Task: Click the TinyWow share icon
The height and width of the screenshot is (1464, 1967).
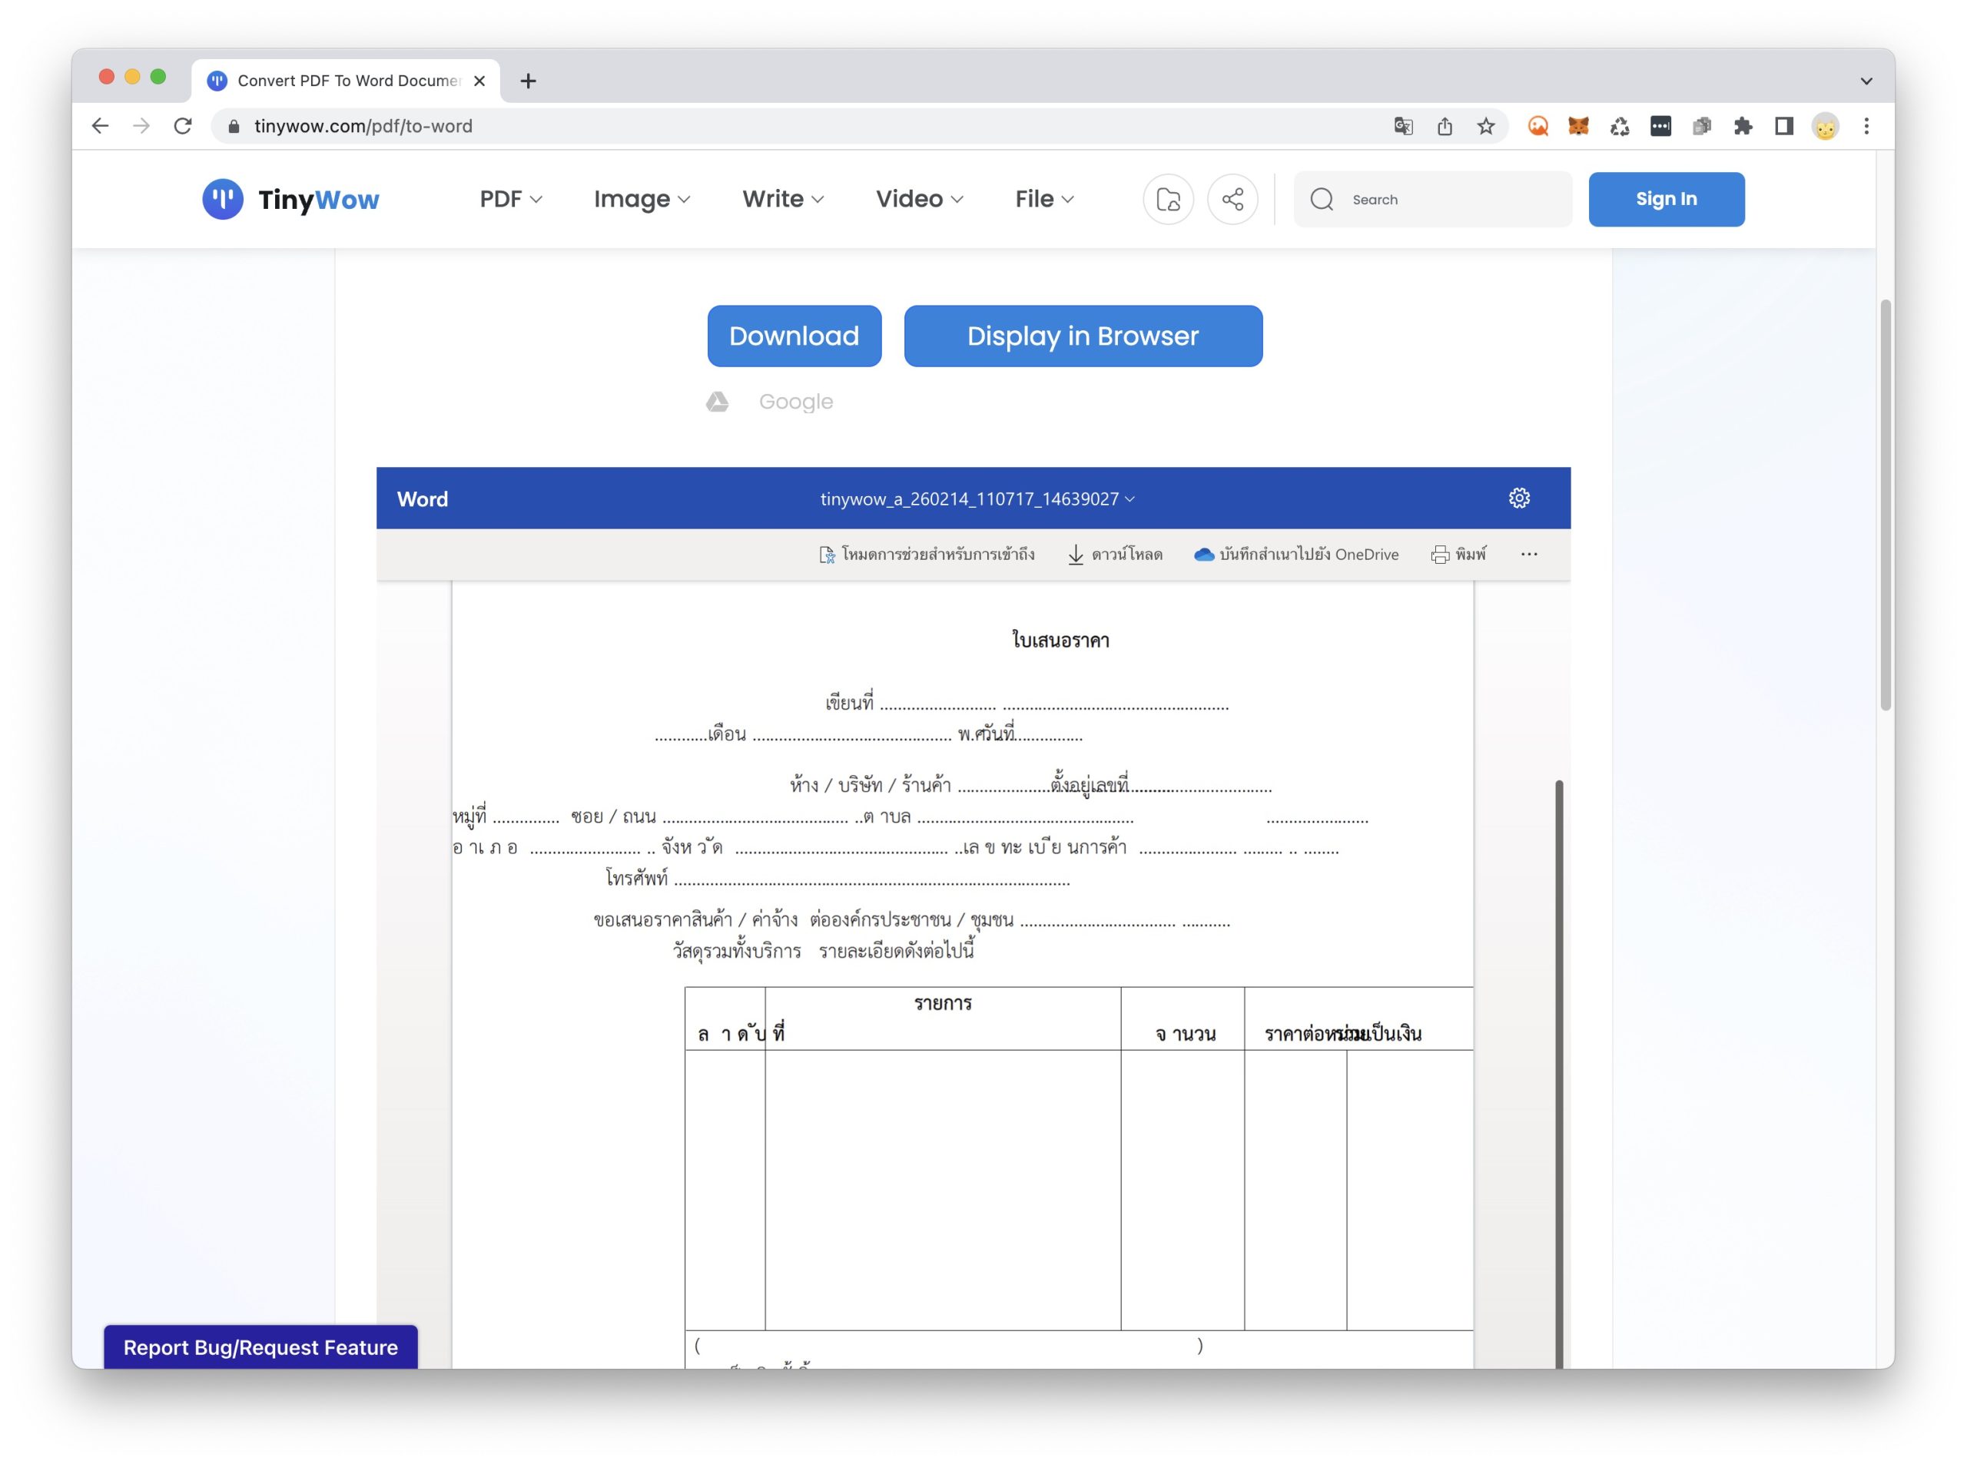Action: [1232, 200]
